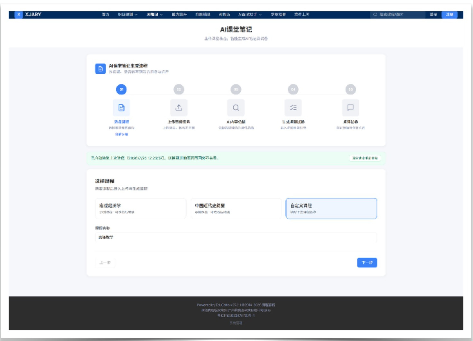Click the grey 04 step circle
This screenshot has width=473, height=341.
coord(293,89)
